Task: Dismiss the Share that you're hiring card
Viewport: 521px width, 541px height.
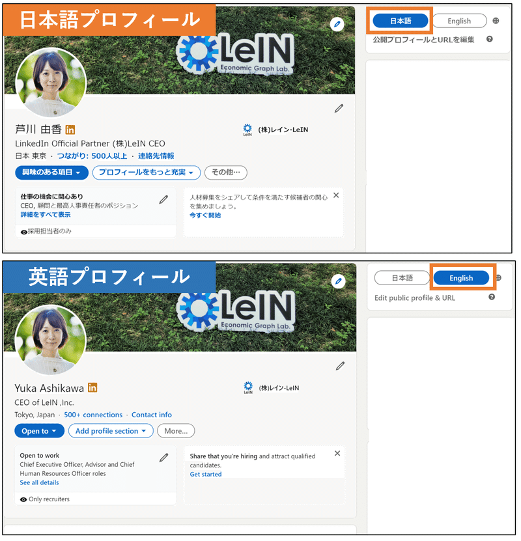Action: point(337,453)
